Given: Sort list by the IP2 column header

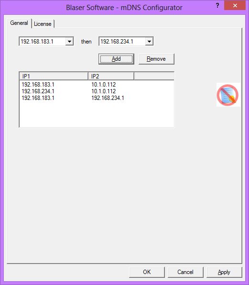Looking at the screenshot, I should [x=111, y=76].
